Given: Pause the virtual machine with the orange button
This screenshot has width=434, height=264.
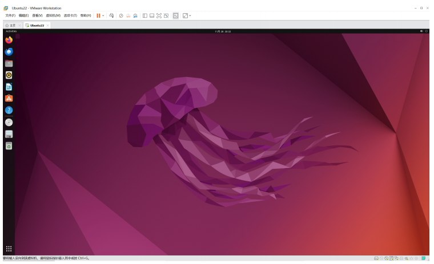Looking at the screenshot, I should coord(98,16).
